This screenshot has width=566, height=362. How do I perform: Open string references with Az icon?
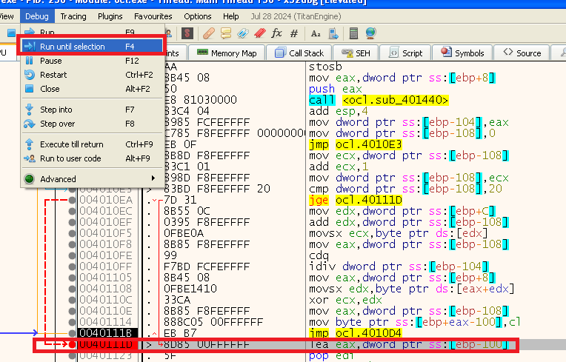(x=316, y=33)
